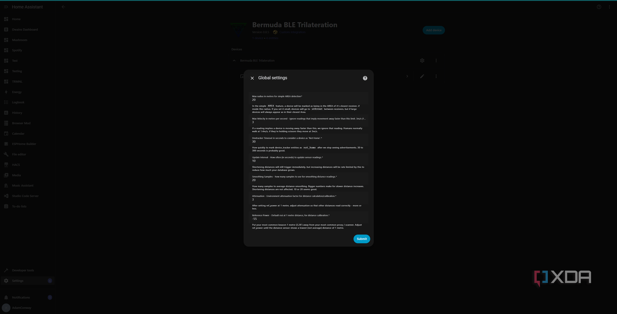Open Developer tools hammer icon
Viewport: 617px width, 314px height.
point(6,270)
